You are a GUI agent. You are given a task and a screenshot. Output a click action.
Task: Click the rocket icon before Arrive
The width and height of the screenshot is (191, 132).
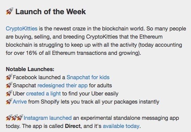[9, 101]
